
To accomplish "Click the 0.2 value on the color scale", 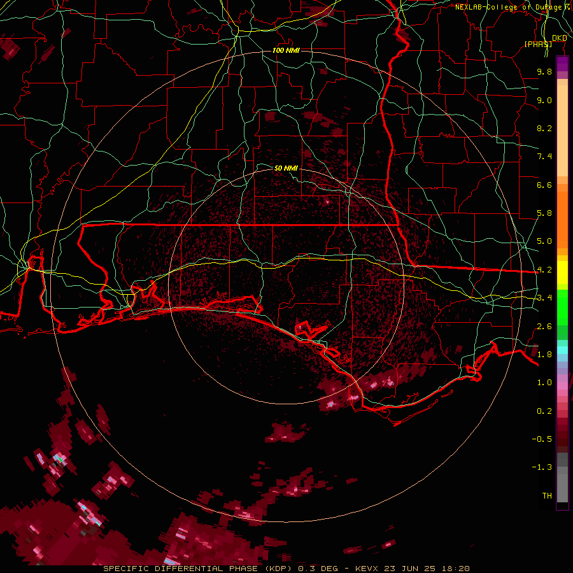I will pyautogui.click(x=544, y=411).
